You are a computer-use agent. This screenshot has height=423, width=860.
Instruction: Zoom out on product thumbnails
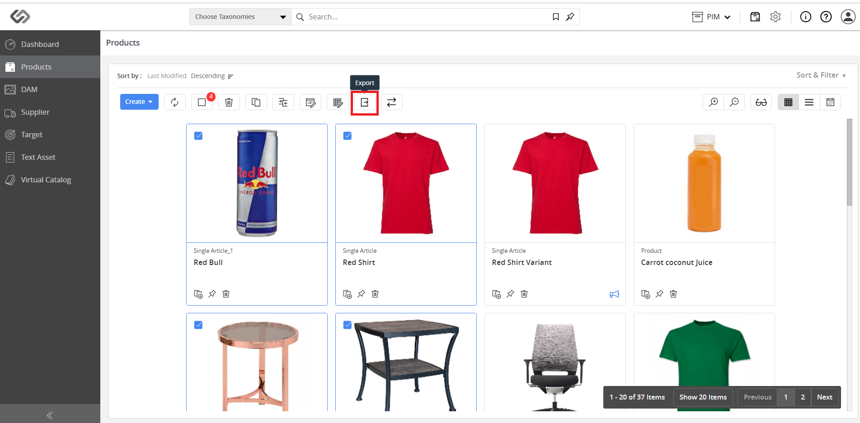[734, 102]
